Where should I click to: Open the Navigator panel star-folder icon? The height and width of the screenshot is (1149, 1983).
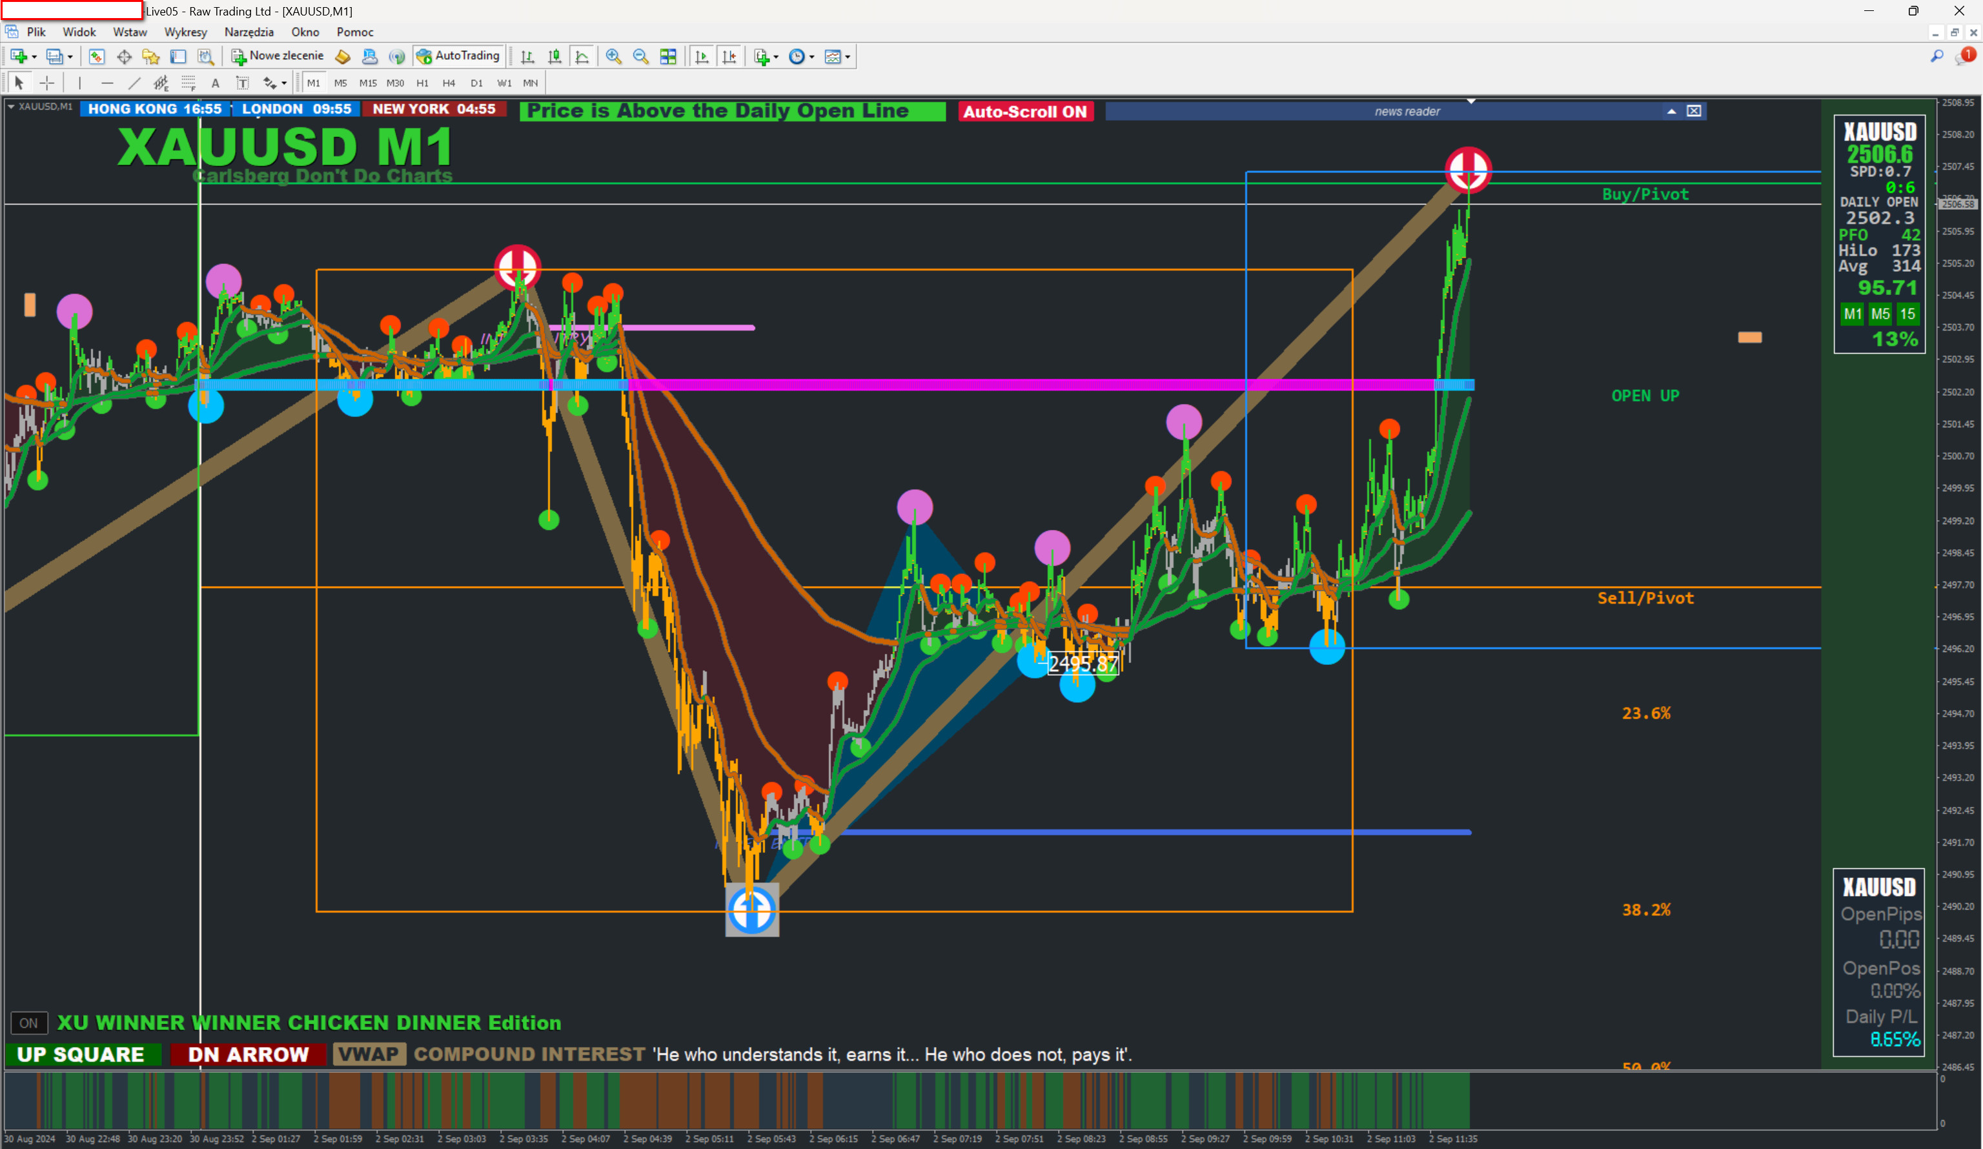pos(151,57)
